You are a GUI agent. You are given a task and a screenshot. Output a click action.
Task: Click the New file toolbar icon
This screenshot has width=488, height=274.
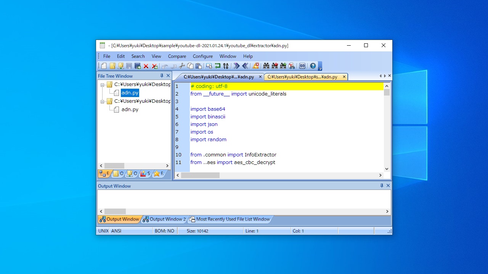tap(104, 66)
